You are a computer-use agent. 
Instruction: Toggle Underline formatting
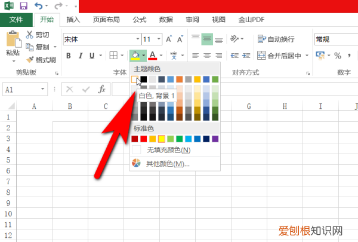click(92, 56)
